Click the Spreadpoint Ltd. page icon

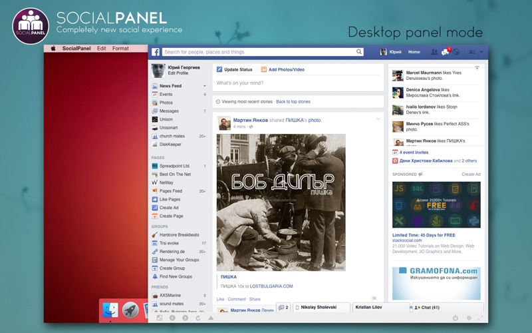(x=155, y=166)
